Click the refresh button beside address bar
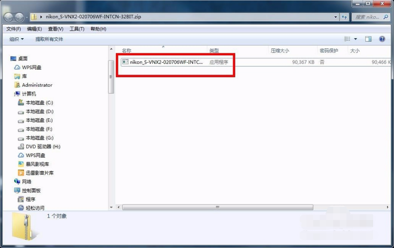 pyautogui.click(x=345, y=17)
